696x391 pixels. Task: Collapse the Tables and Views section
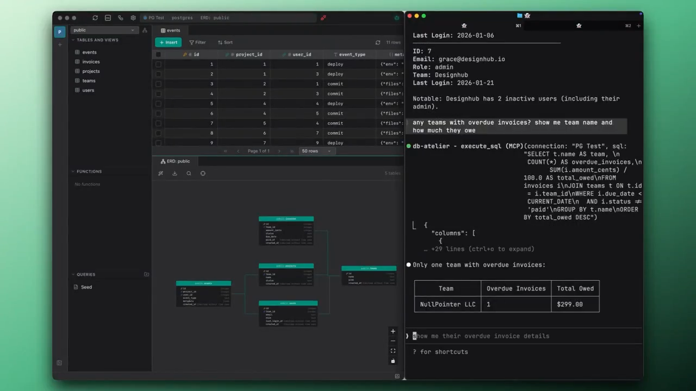[x=73, y=40]
